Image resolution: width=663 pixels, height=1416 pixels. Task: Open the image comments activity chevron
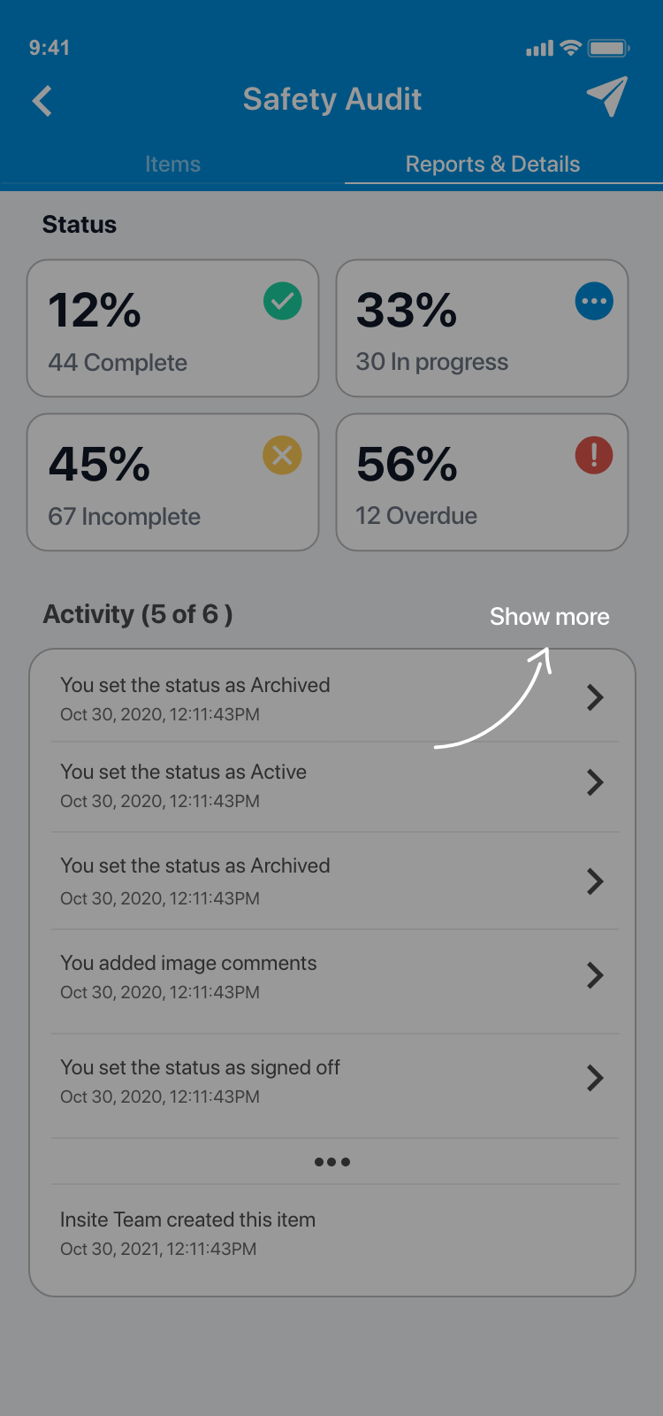[595, 975]
